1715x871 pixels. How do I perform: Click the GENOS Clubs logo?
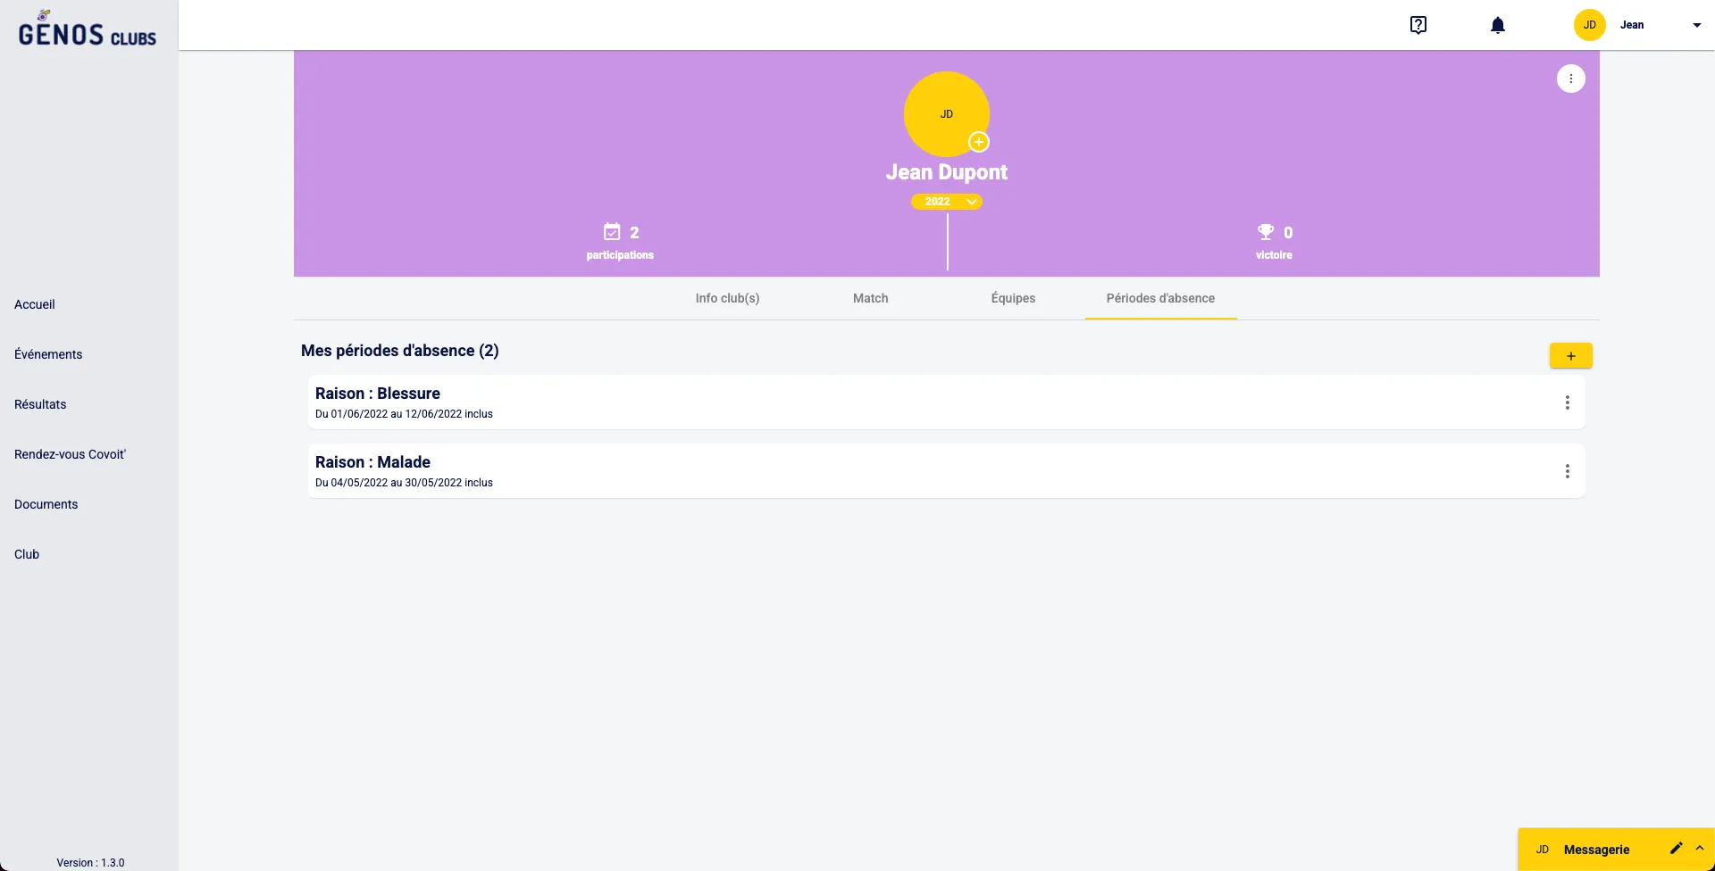click(x=88, y=30)
